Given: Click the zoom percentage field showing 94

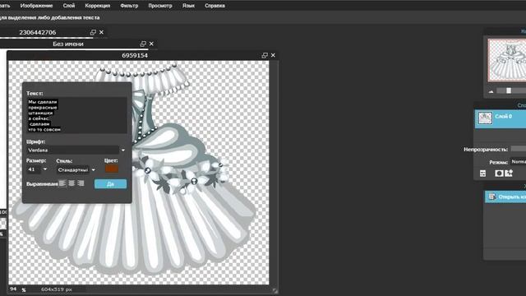Looking at the screenshot, I should [13, 289].
